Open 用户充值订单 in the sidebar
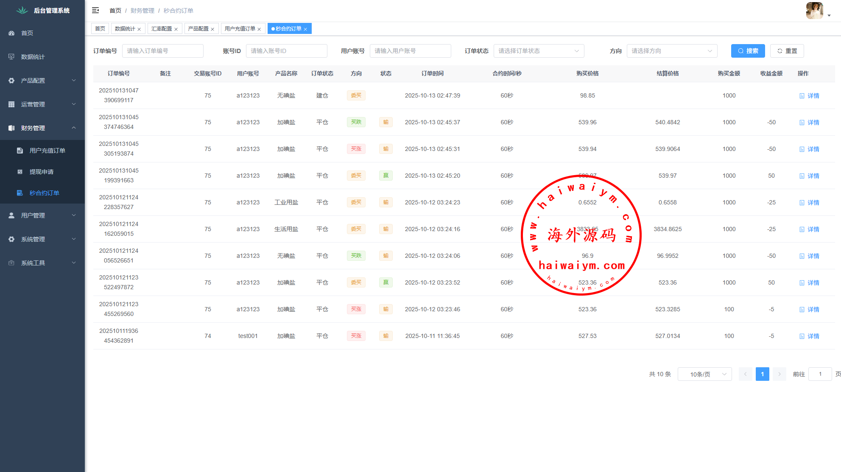841x472 pixels. tap(47, 151)
